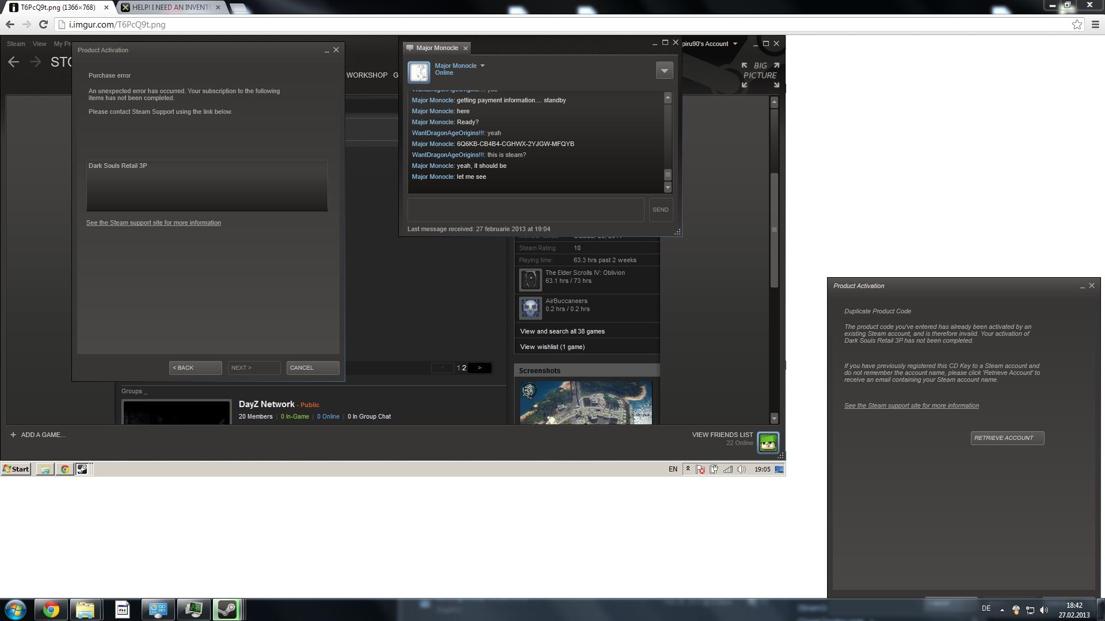Launch Chrome from the Windows taskbar
The width and height of the screenshot is (1105, 621).
click(51, 609)
